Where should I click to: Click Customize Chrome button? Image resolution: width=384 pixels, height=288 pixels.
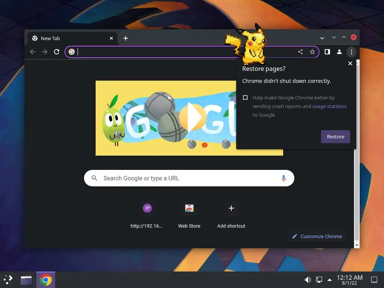click(317, 236)
